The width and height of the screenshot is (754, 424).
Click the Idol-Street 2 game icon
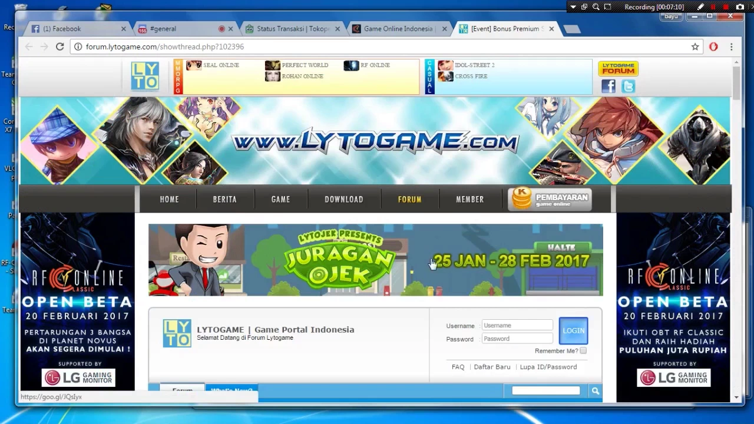tap(445, 65)
